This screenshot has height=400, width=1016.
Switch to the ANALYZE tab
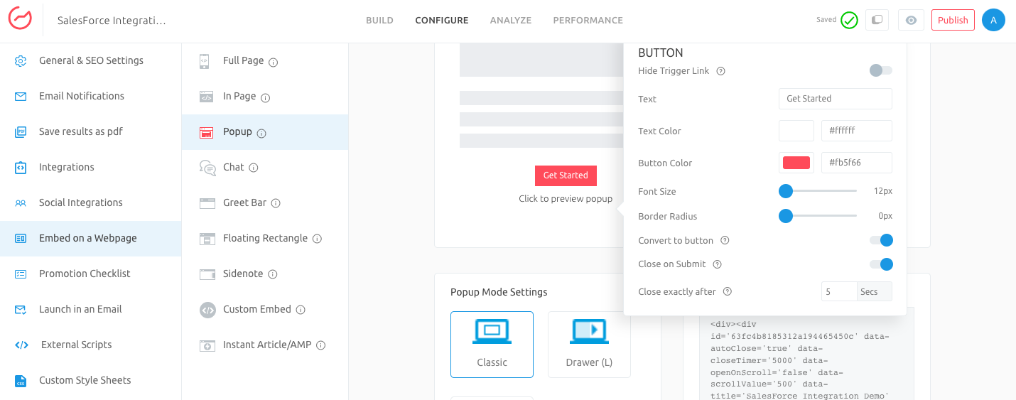[511, 21]
